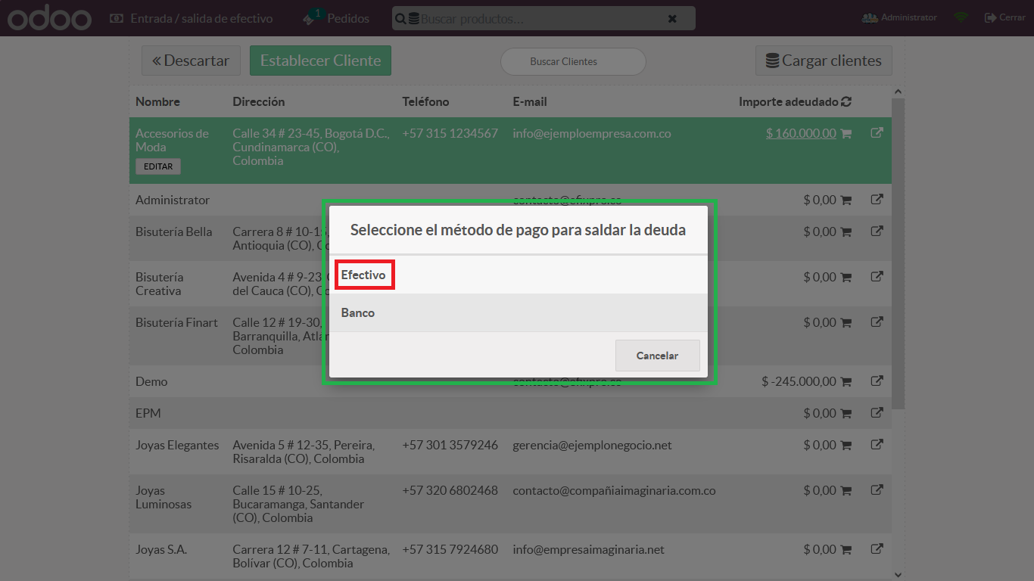1034x581 pixels.
Task: Select Efectivo payment method
Action: click(363, 275)
